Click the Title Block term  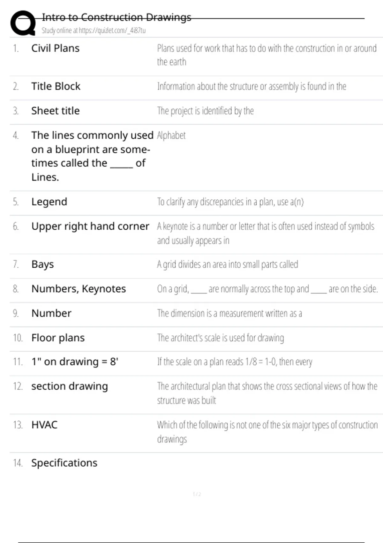(x=56, y=86)
